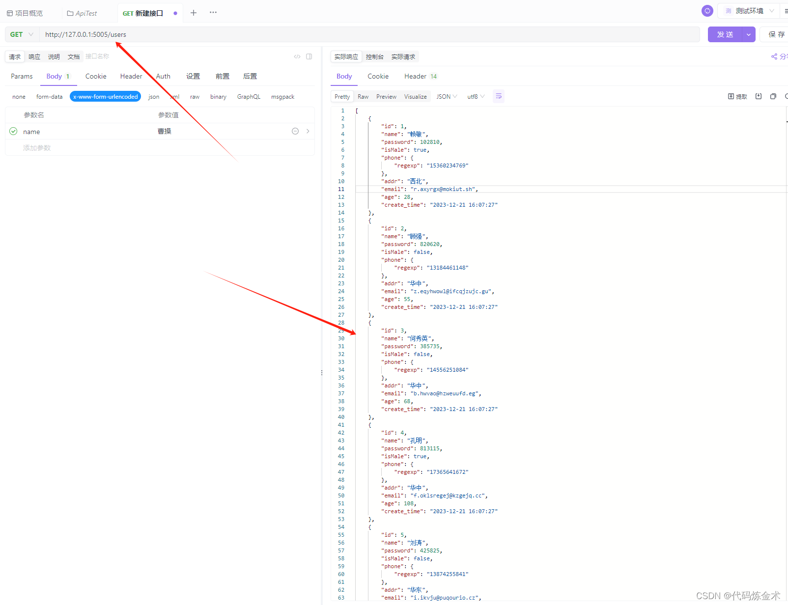Click the purple sync refresh icon
Screen dimensions: 788x605
point(707,11)
